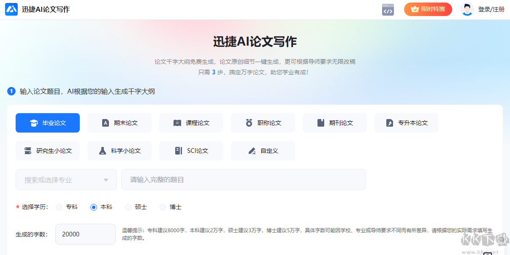Click the journal icon on 期刊论文

(x=321, y=123)
